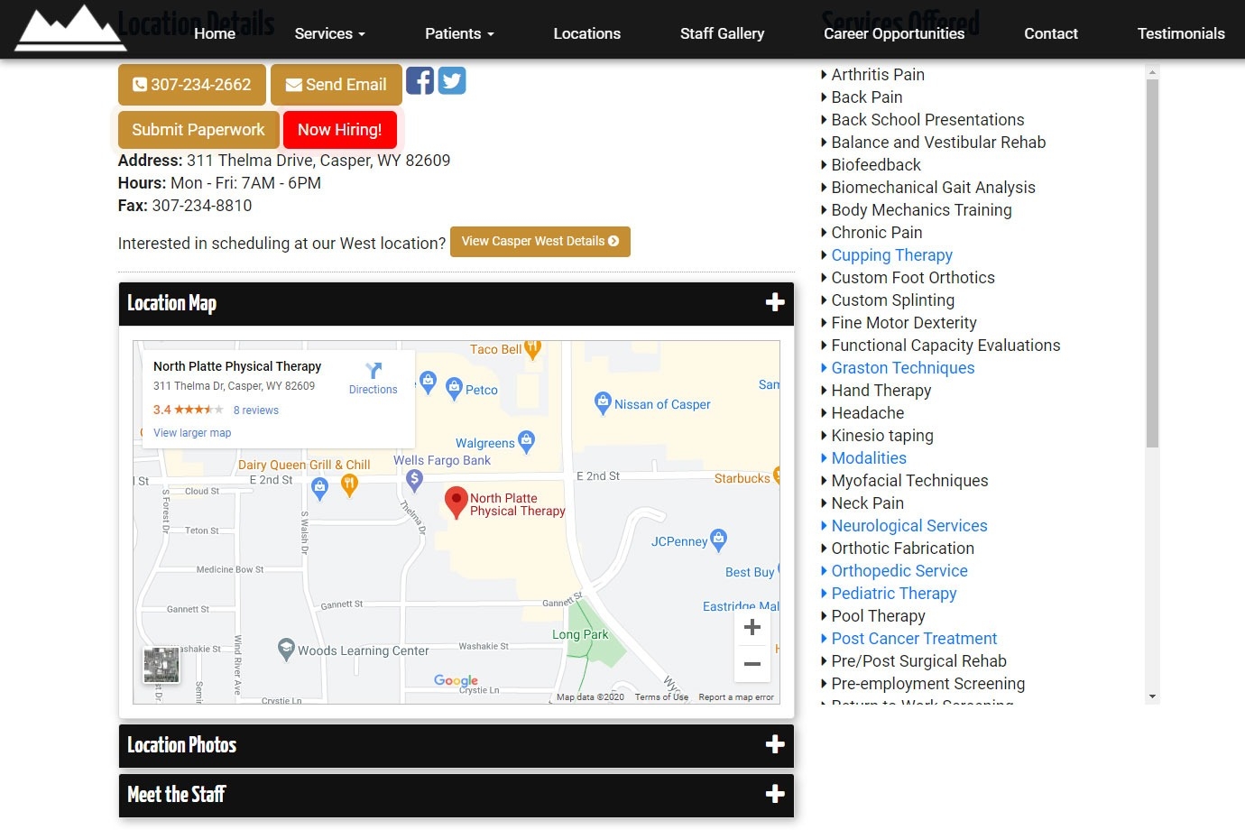Click the mountain logo in navbar
This screenshot has height=830, width=1245.
click(x=70, y=28)
